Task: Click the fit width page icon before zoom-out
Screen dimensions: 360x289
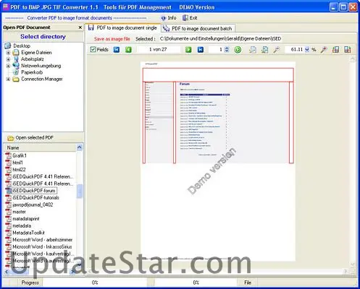Action: point(264,50)
